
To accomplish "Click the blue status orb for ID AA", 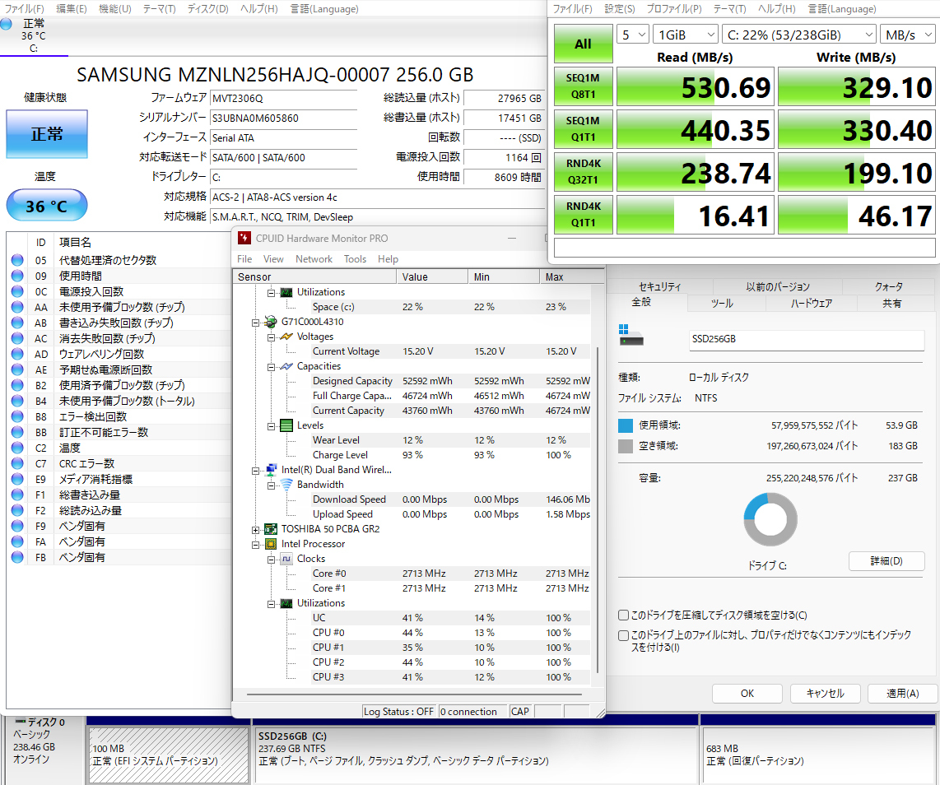I will coord(17,307).
